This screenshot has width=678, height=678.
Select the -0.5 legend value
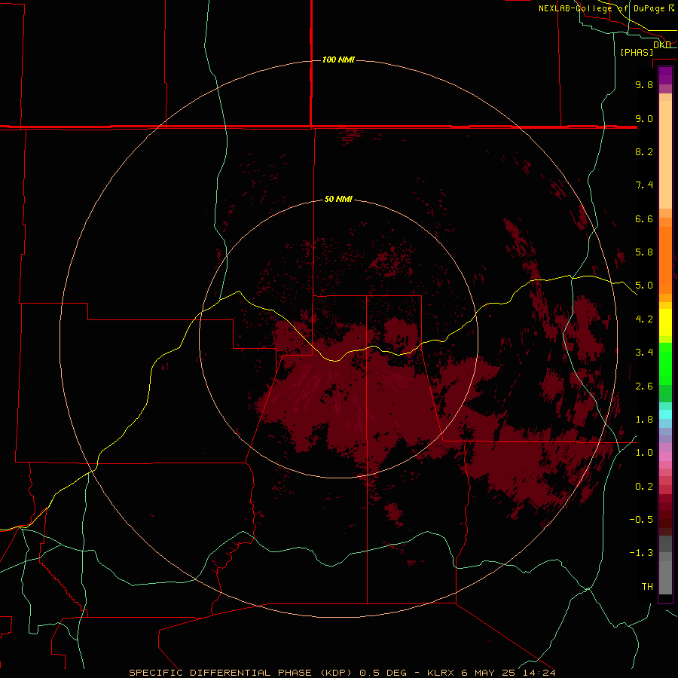[x=641, y=520]
